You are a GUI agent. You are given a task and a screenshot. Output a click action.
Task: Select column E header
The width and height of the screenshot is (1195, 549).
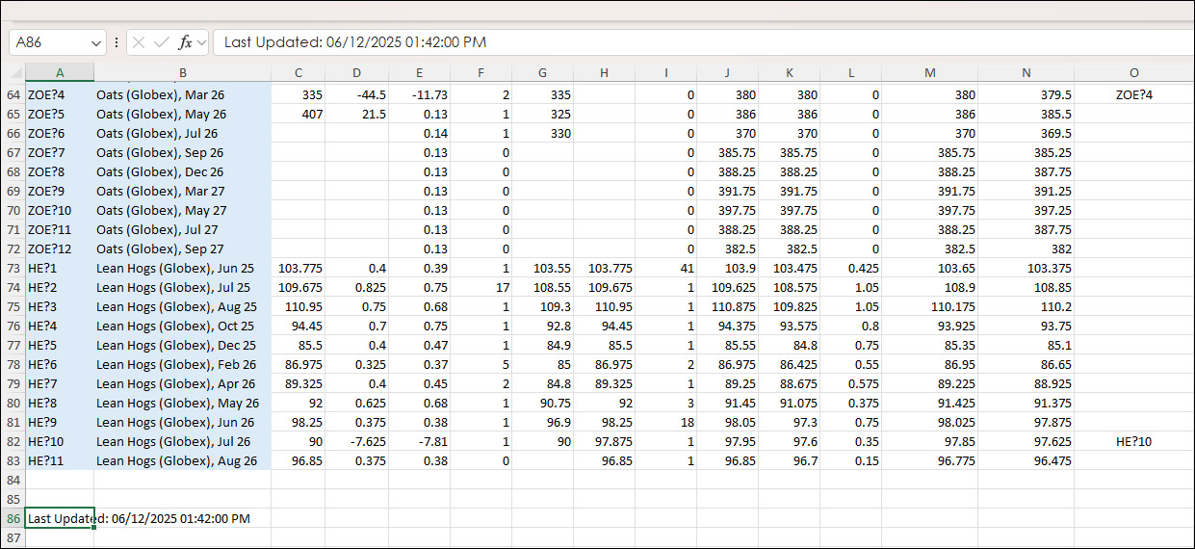pyautogui.click(x=418, y=73)
